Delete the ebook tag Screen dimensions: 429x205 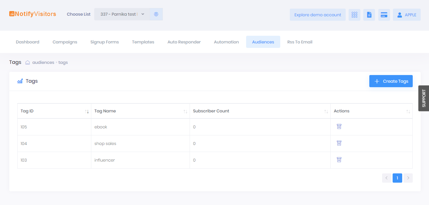coord(339,126)
